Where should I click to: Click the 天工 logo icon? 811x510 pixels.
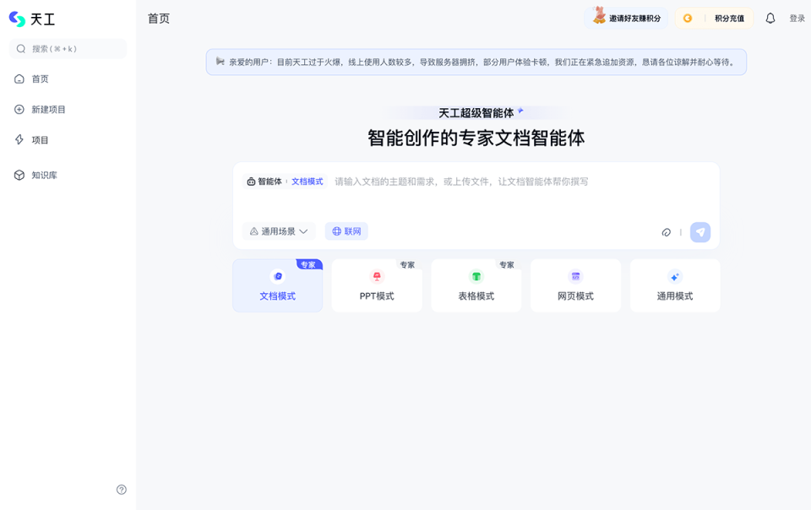19,19
